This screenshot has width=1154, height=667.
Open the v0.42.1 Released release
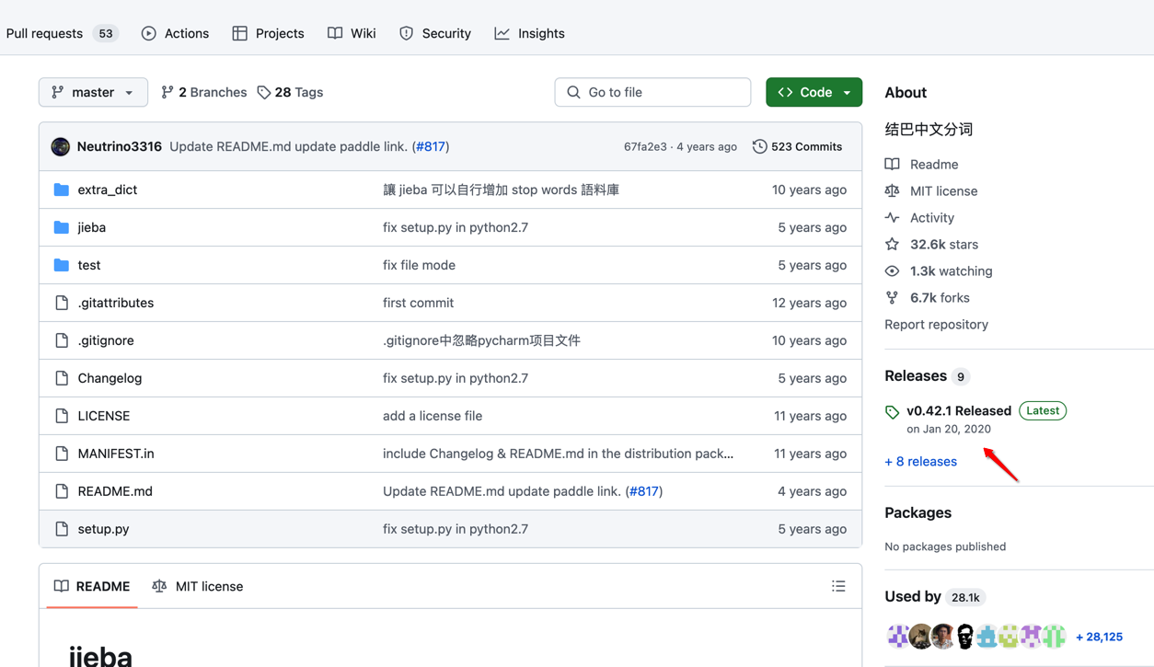click(x=959, y=411)
